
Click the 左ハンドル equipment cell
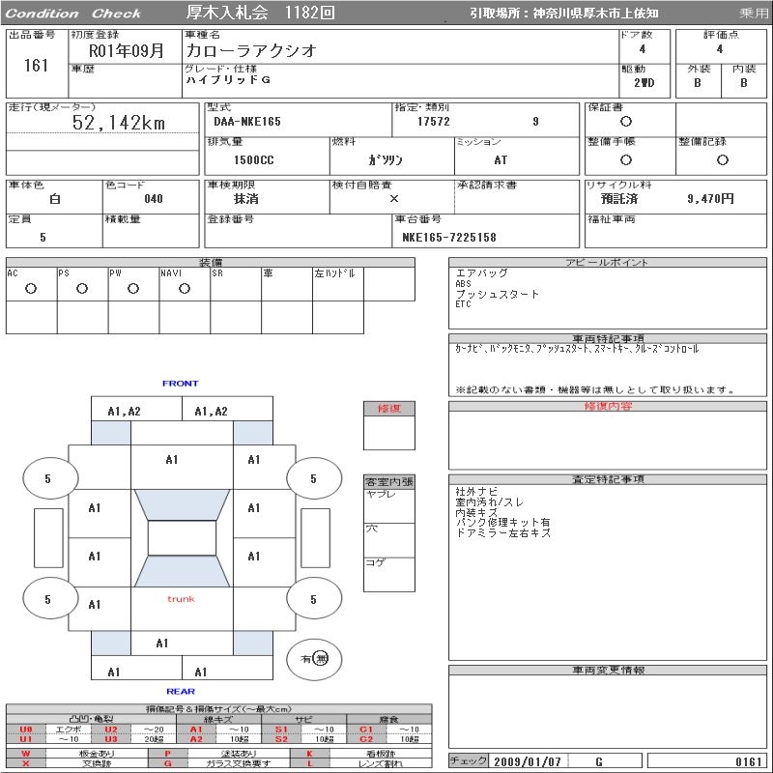pyautogui.click(x=338, y=284)
